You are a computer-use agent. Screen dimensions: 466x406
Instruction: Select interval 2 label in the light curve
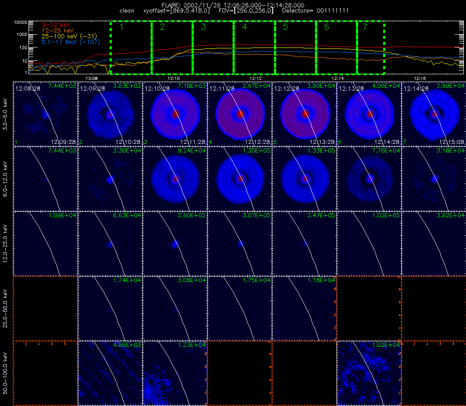pyautogui.click(x=162, y=27)
